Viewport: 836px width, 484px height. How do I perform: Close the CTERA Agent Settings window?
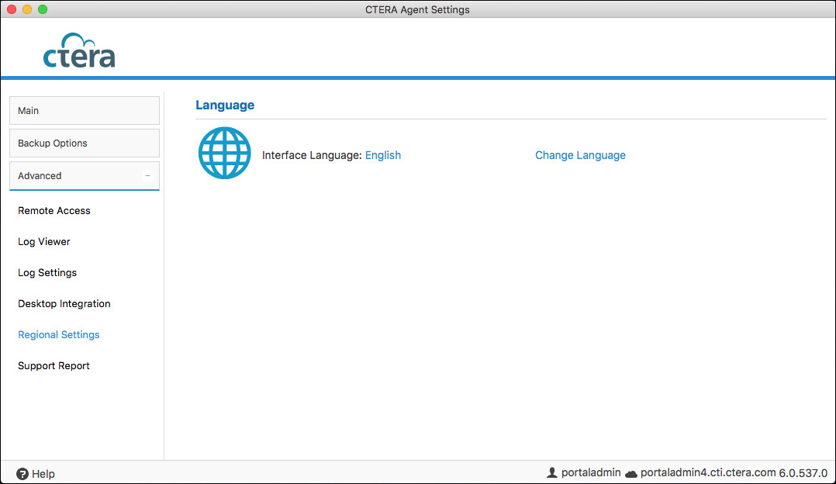pos(12,9)
